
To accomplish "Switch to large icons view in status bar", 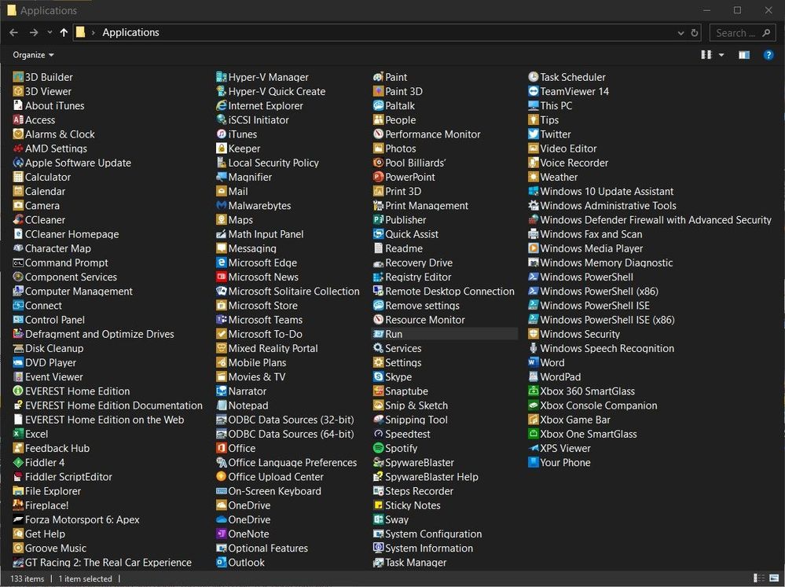I will 775,578.
